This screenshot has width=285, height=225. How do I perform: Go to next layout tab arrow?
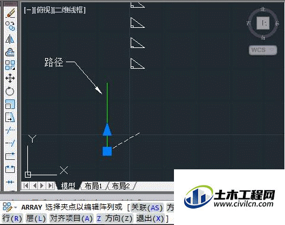(x=42, y=186)
